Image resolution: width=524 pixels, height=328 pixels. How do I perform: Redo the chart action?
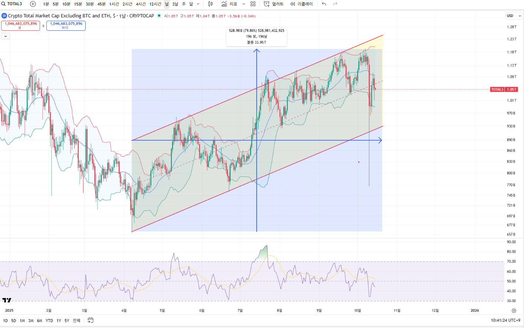pos(335,4)
